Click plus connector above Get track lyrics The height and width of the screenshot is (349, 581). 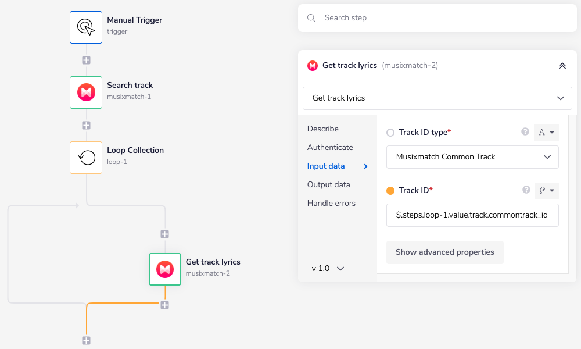pos(165,234)
